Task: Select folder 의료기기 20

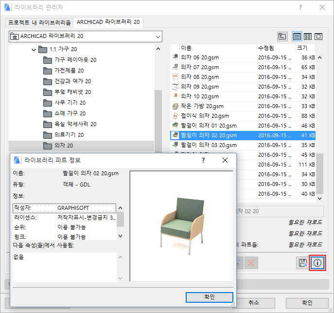Action: (x=64, y=134)
